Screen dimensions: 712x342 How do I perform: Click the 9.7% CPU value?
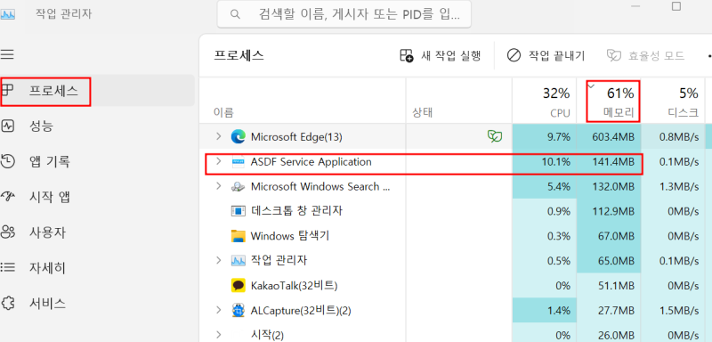tap(558, 136)
